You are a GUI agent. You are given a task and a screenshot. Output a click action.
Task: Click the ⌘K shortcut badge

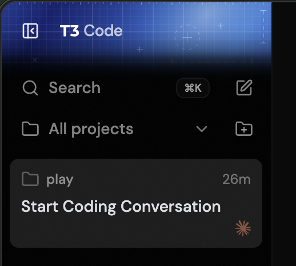pyautogui.click(x=193, y=88)
